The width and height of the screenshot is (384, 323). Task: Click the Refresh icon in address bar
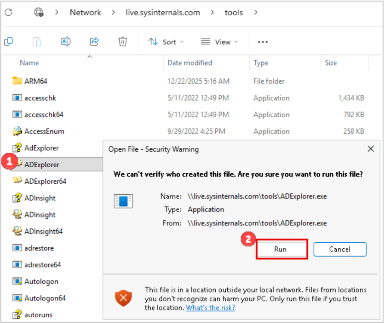pos(8,12)
